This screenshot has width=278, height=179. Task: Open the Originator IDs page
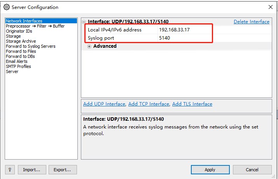tap(19, 31)
